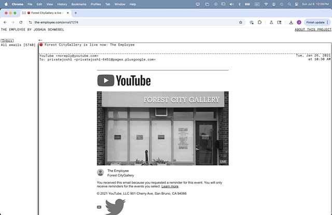Bookmark this page with the star icon
This screenshot has width=332, height=215.
(241, 22)
